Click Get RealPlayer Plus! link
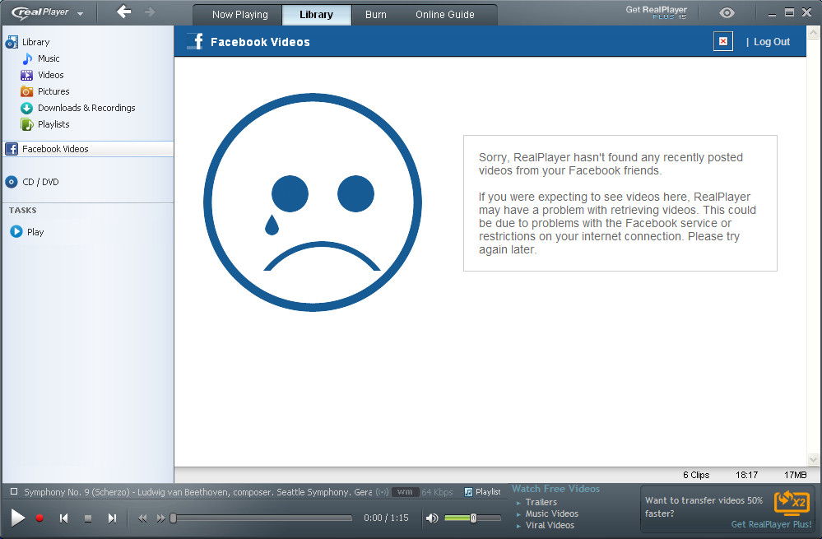Image resolution: width=822 pixels, height=539 pixels. click(771, 524)
